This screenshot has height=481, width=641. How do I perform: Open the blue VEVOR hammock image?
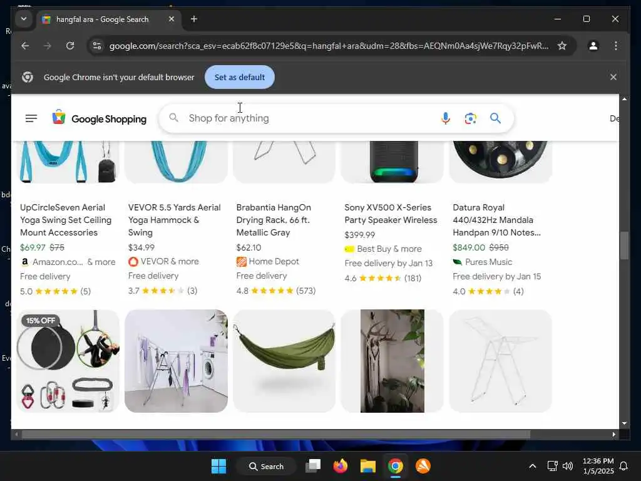coord(176,162)
